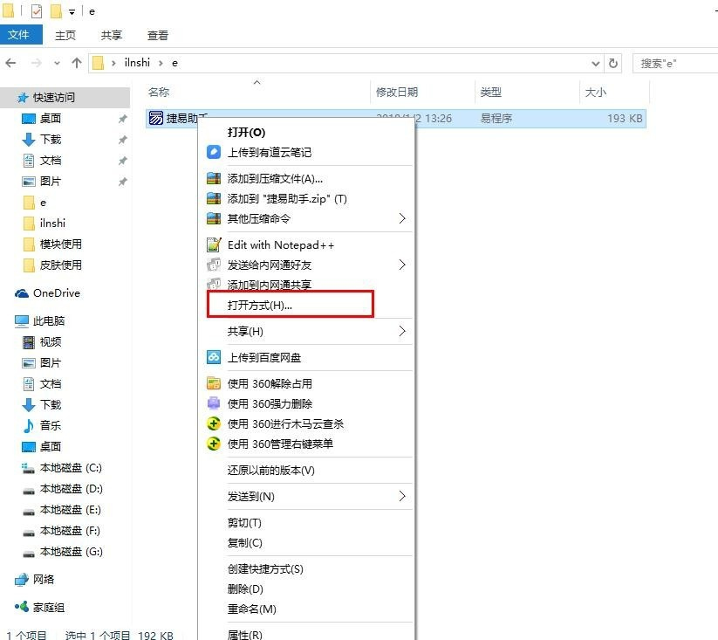This screenshot has height=640, width=718.
Task: Expand 发送到(N) submenu arrow
Action: pos(402,496)
